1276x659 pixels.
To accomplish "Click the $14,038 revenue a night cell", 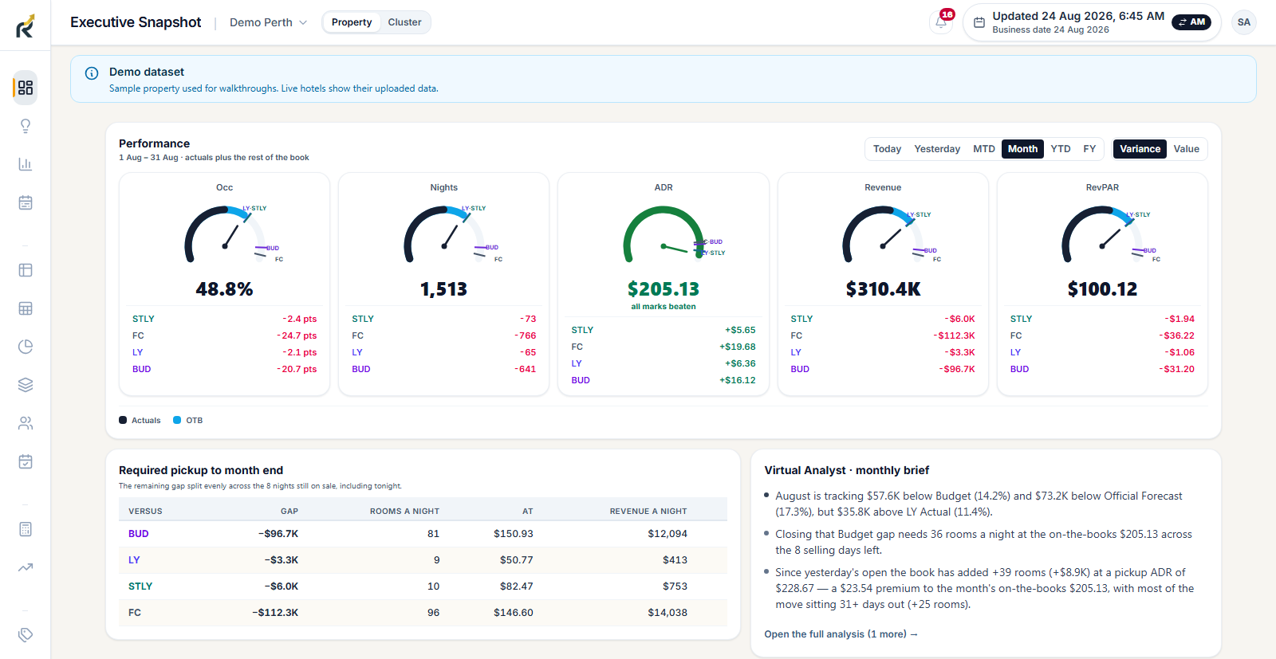I will (x=668, y=613).
